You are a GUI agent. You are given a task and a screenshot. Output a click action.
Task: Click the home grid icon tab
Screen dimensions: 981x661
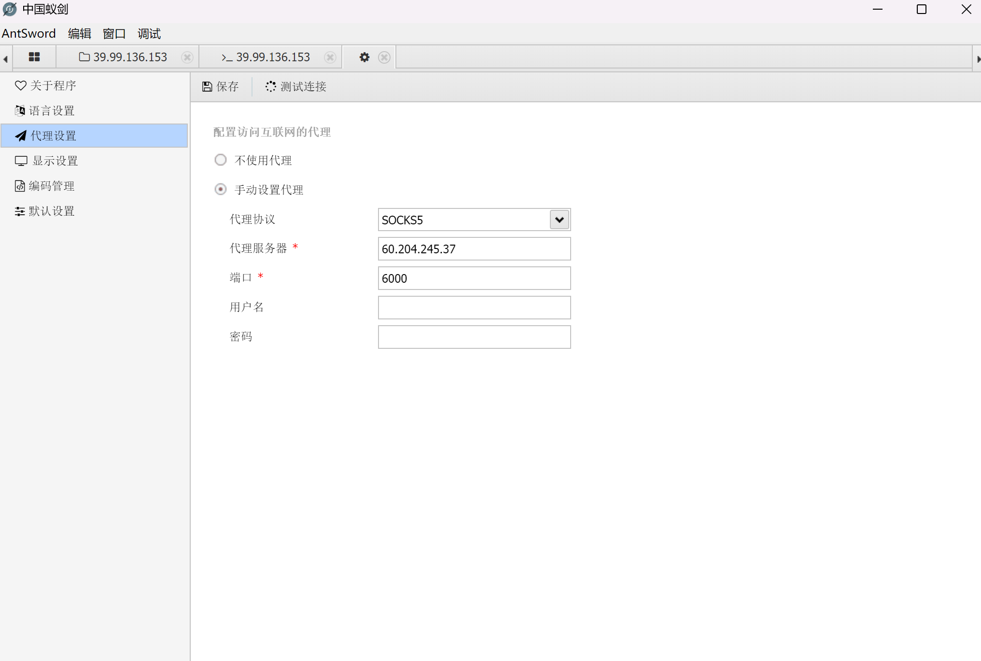click(x=34, y=57)
